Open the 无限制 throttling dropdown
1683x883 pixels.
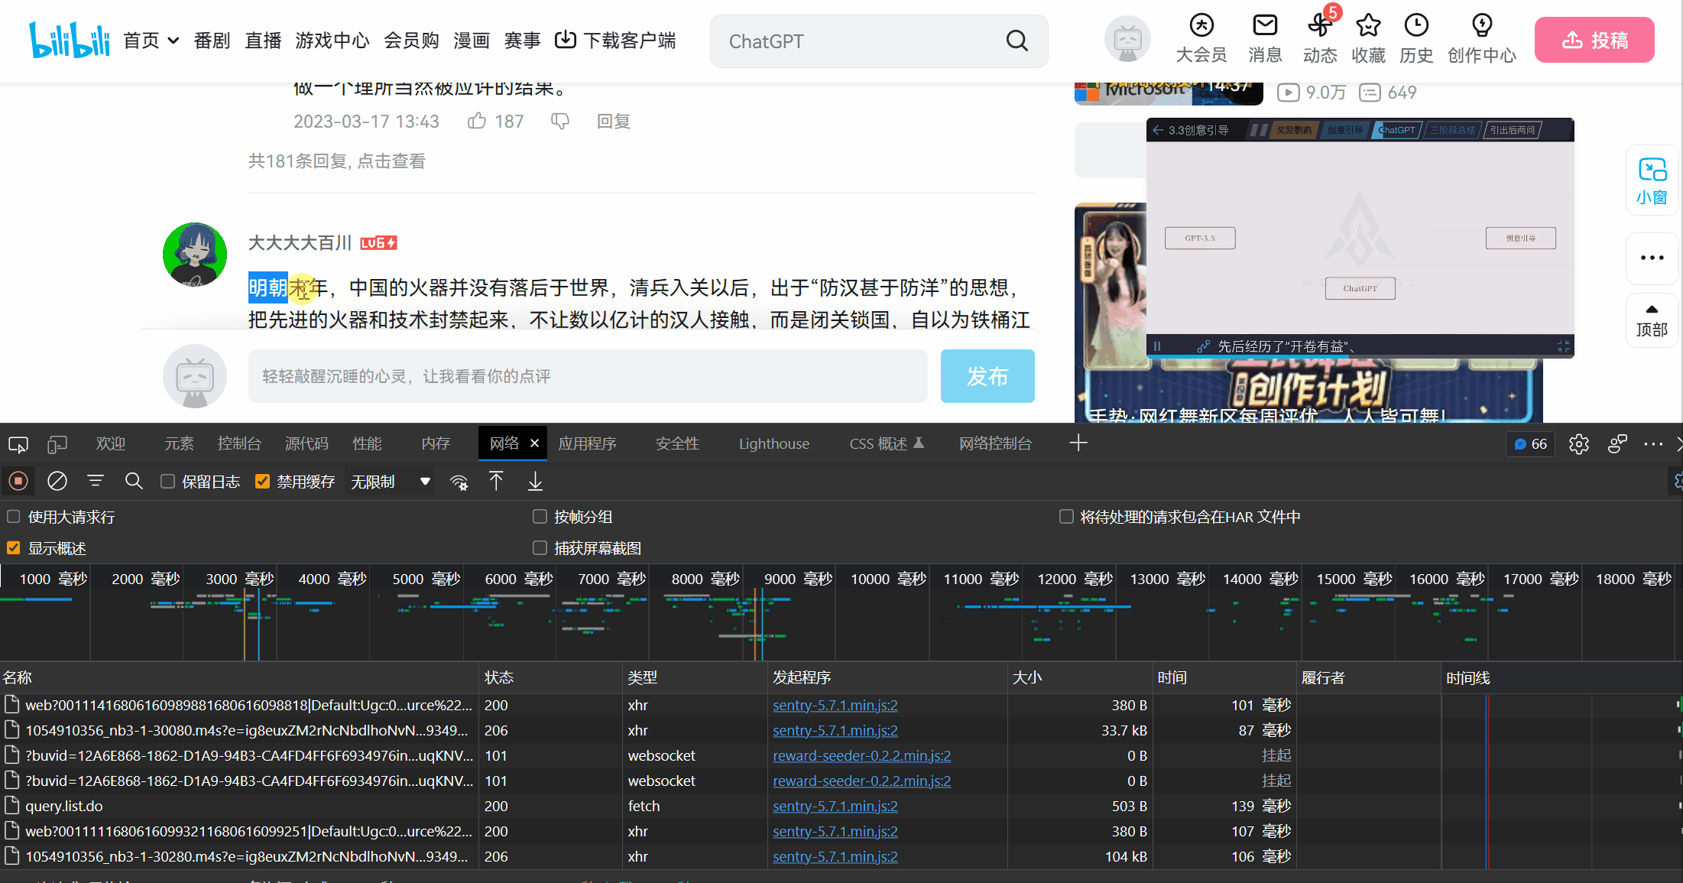click(x=390, y=481)
